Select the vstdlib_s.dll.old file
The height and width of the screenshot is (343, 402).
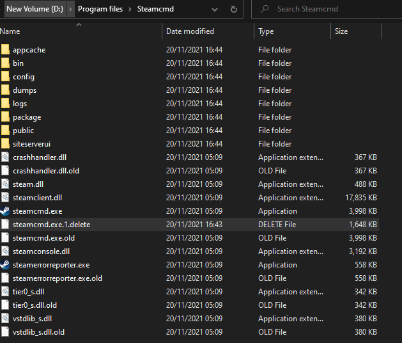pos(38,332)
